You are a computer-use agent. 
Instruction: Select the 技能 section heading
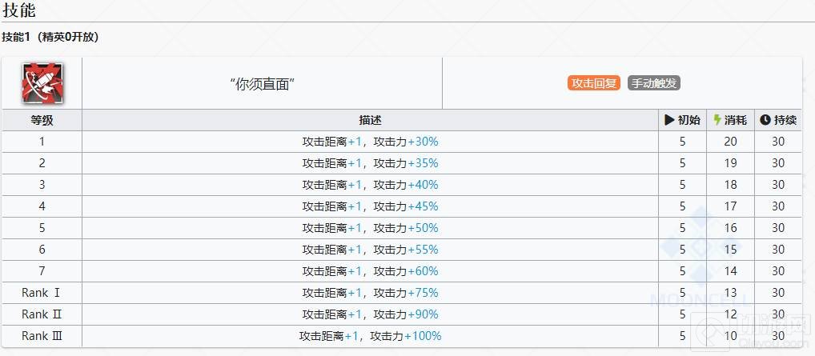point(19,11)
